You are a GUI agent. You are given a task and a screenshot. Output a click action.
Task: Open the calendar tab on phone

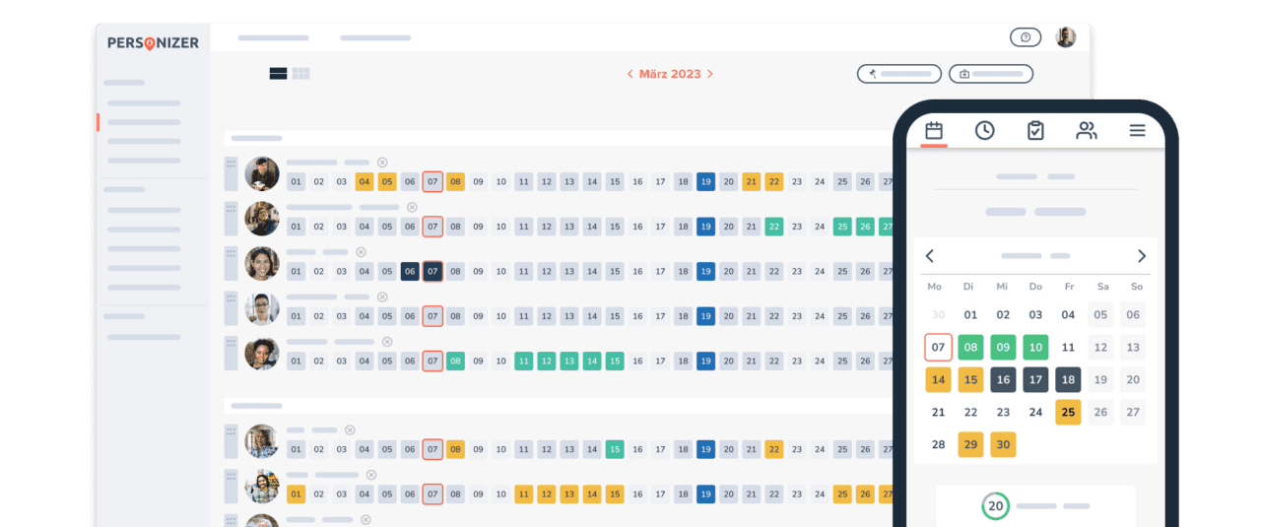pos(934,130)
